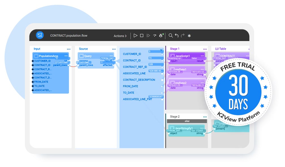This screenshot has width=285, height=167.
Task: Open the Actions menu
Action: pyautogui.click(x=120, y=36)
